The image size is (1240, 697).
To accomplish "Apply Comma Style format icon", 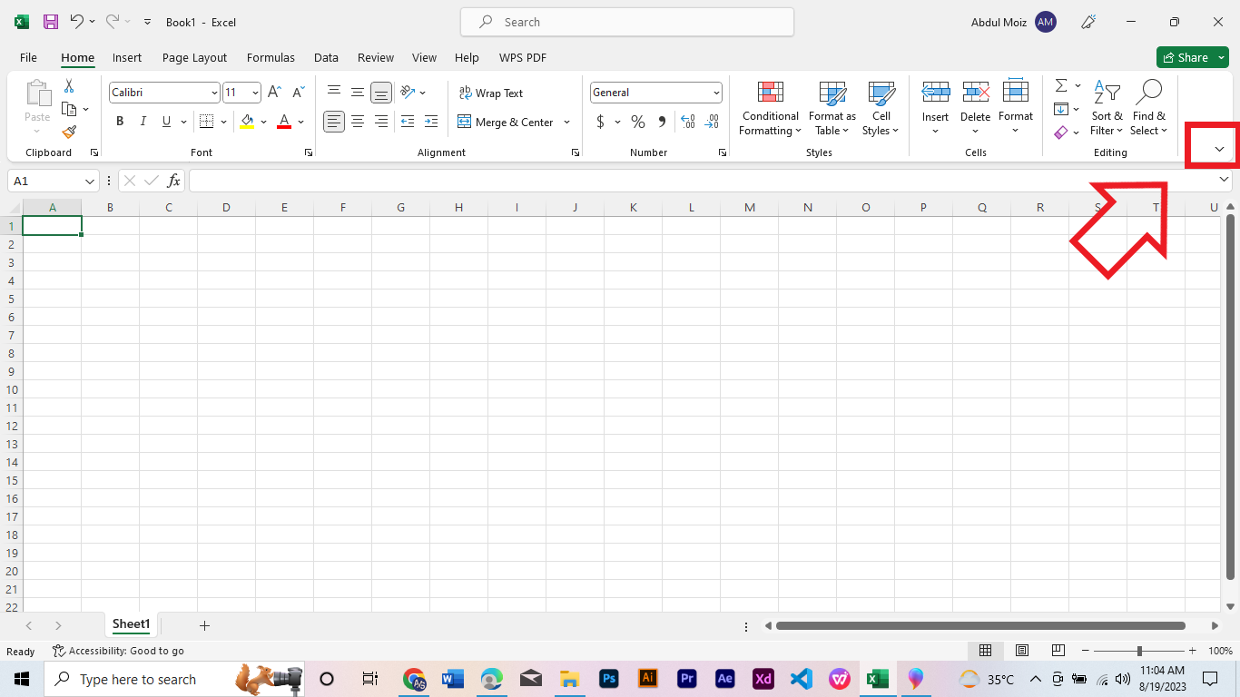I will pos(662,122).
